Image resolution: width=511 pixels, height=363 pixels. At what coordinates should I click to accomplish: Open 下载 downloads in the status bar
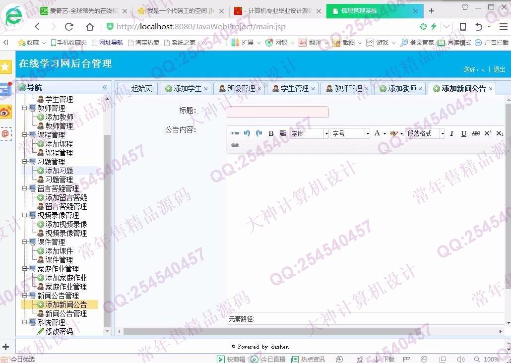[x=384, y=359]
